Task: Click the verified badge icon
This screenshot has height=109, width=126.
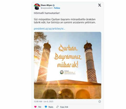Action: coord(54,5)
